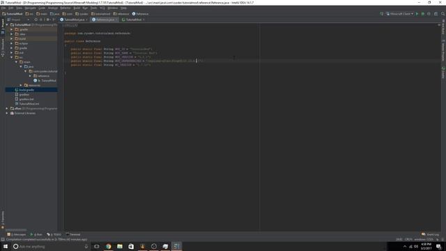Image resolution: width=446 pixels, height=251 pixels.
Task: Open the Refactor menu
Action: [x=65, y=8]
